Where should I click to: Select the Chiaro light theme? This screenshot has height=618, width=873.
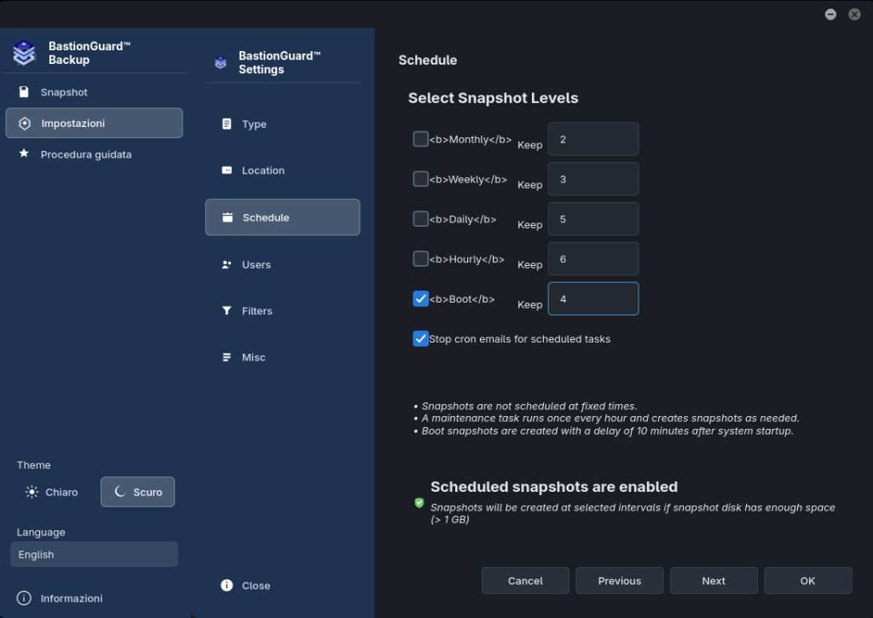52,492
